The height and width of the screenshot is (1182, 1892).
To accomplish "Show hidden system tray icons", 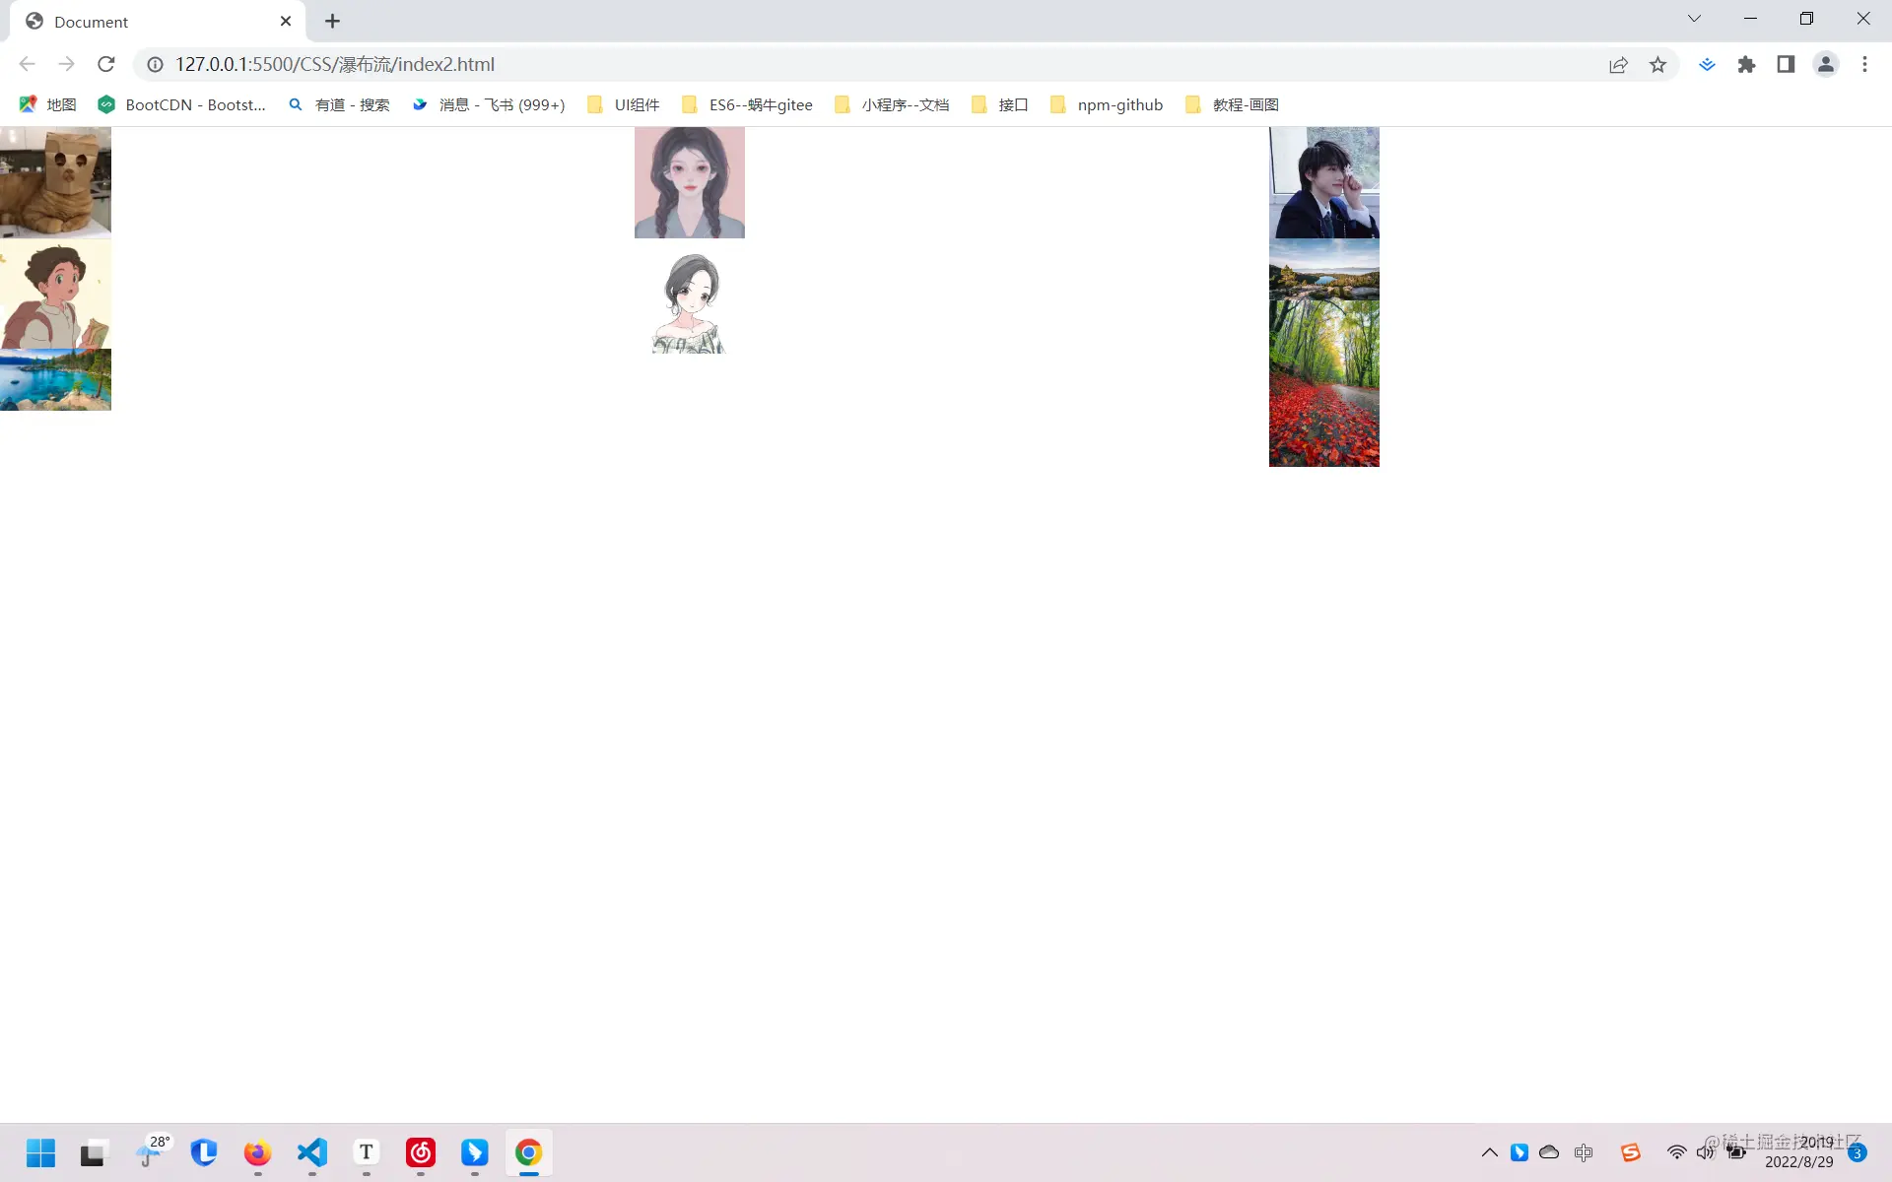I will coord(1489,1151).
